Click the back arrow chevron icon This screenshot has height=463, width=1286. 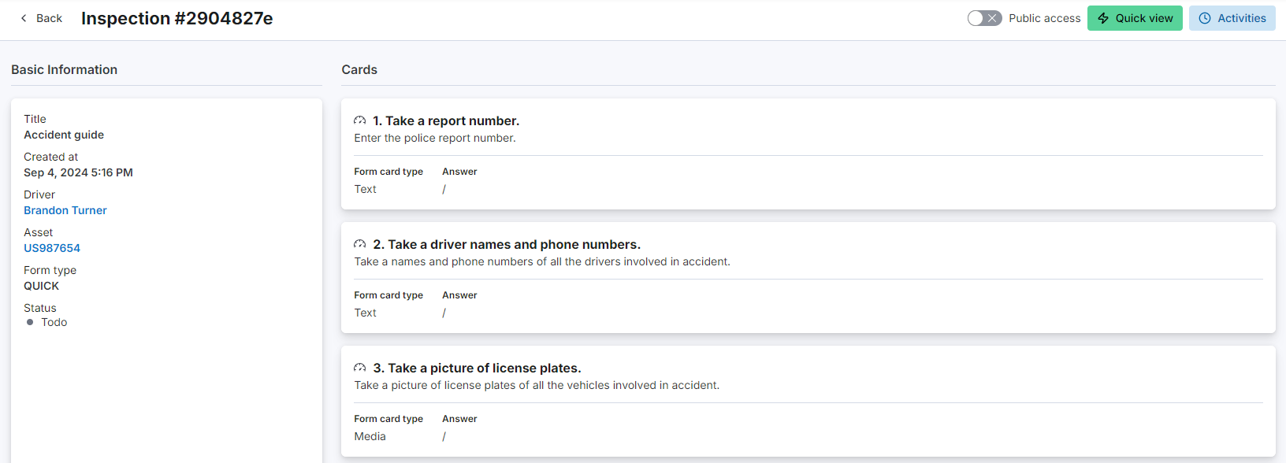click(x=24, y=18)
